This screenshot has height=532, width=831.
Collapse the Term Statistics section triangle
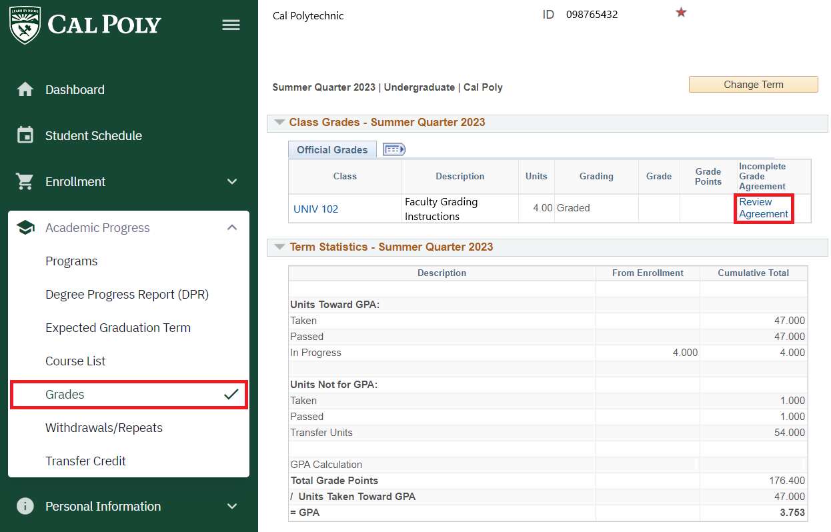point(279,247)
